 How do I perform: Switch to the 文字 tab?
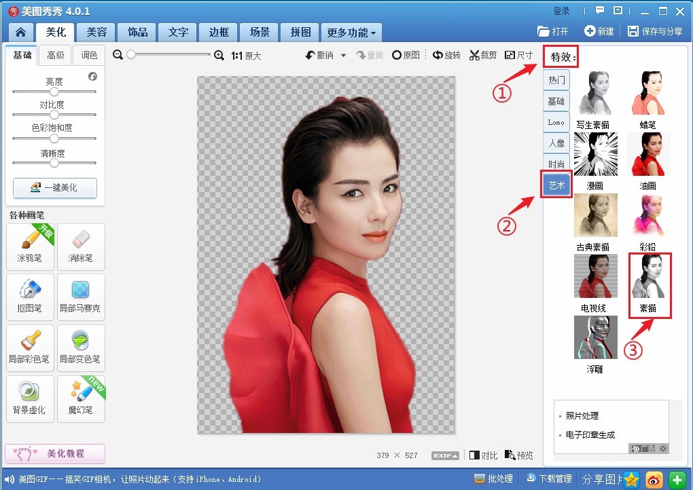coord(178,32)
